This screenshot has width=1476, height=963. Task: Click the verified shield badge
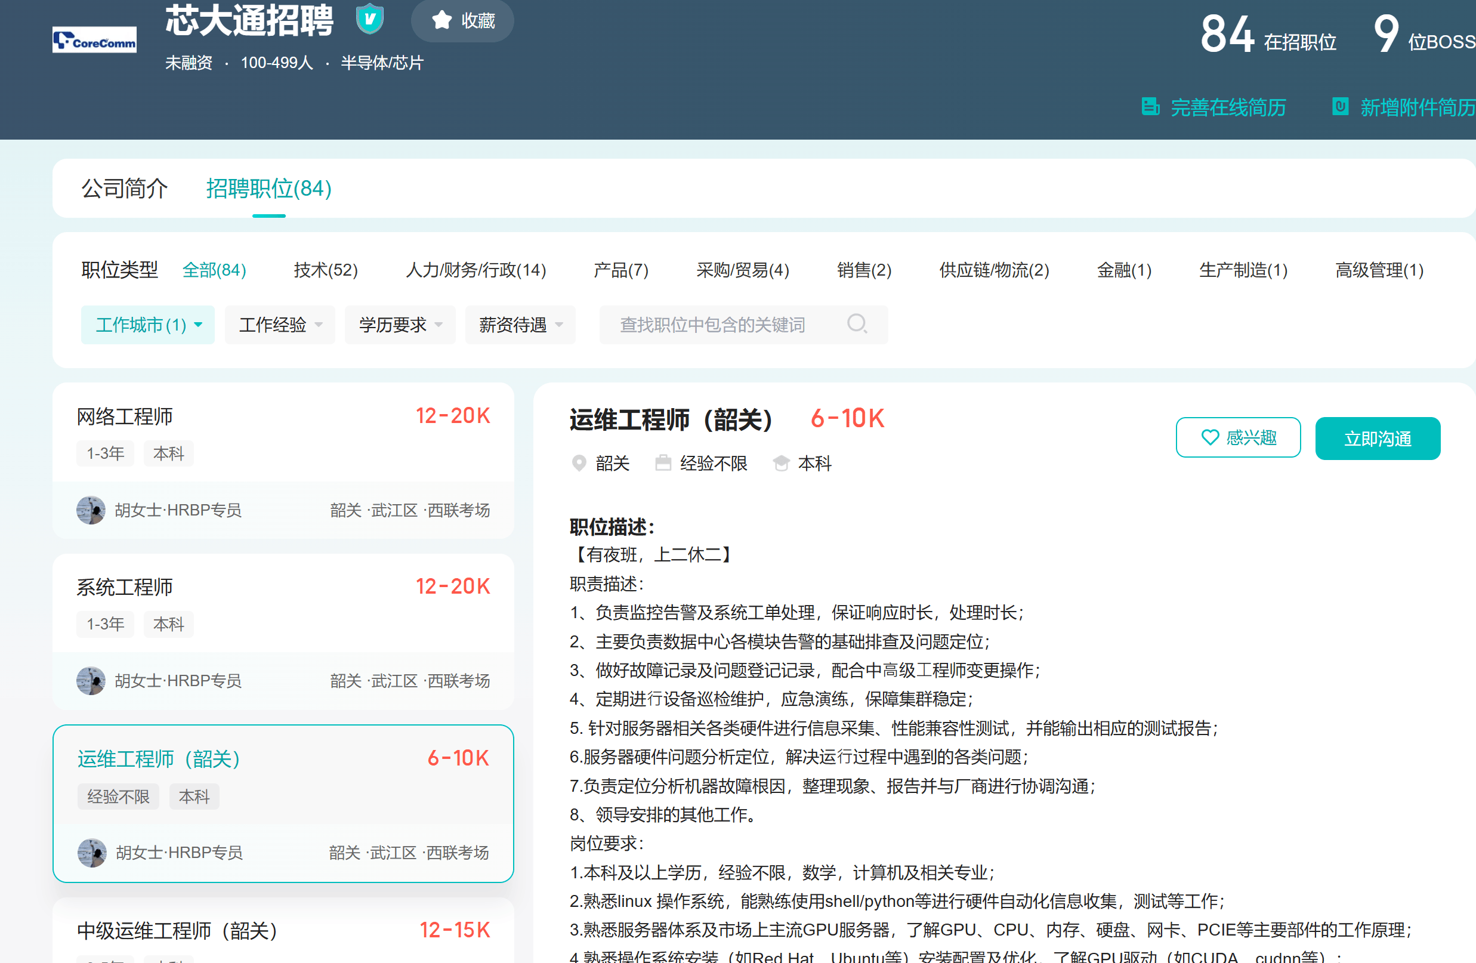370,18
